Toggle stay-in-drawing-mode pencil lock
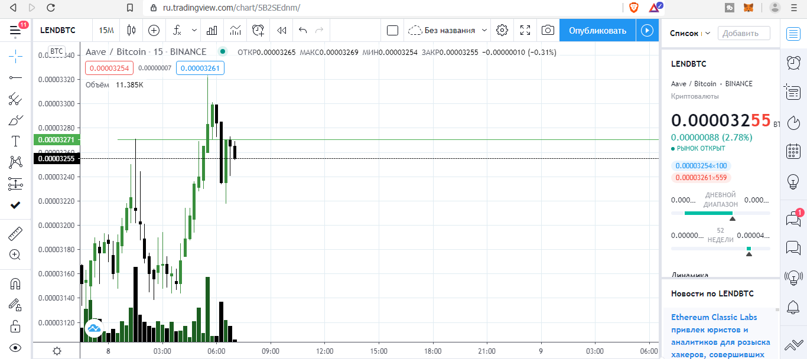Screen dimensions: 807x359 tap(15, 305)
